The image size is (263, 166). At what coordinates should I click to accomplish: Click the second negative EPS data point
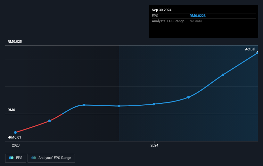tap(49, 121)
